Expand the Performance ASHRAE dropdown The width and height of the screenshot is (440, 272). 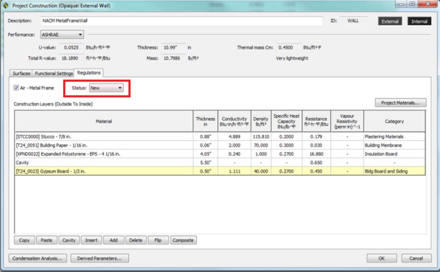coord(62,35)
